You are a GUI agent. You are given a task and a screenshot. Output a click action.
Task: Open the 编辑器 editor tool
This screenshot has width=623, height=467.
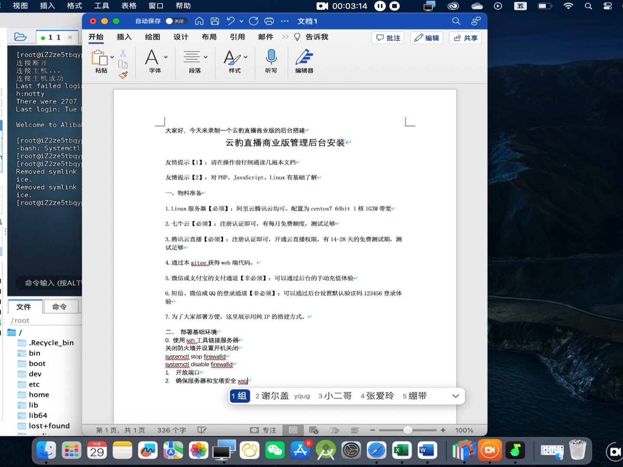coord(304,61)
